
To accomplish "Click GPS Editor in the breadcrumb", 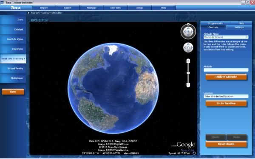I will tap(57, 13).
